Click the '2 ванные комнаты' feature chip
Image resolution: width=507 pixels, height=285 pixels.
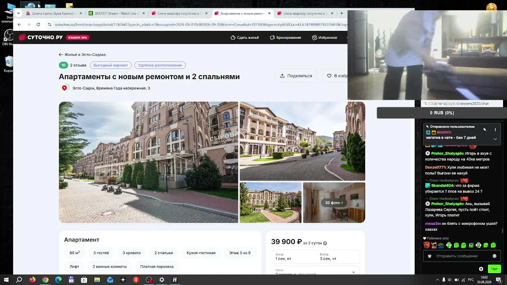coord(110,267)
